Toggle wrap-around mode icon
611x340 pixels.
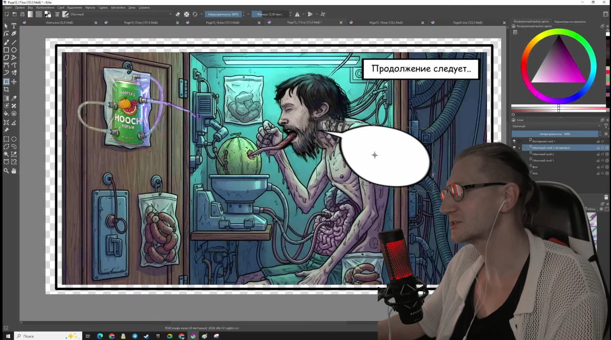tap(323, 14)
